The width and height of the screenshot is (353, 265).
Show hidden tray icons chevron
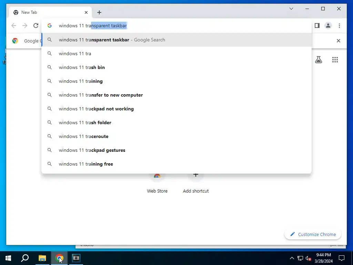292,258
